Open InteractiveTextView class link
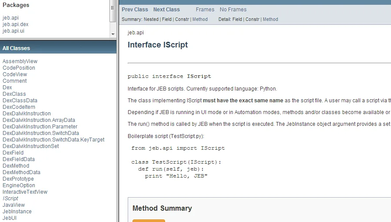 tap(25, 192)
